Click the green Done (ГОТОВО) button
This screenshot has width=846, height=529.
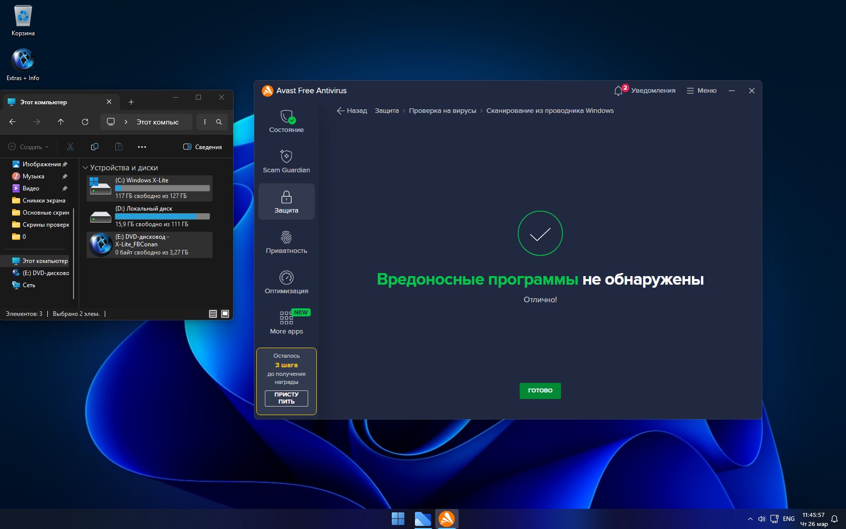540,390
